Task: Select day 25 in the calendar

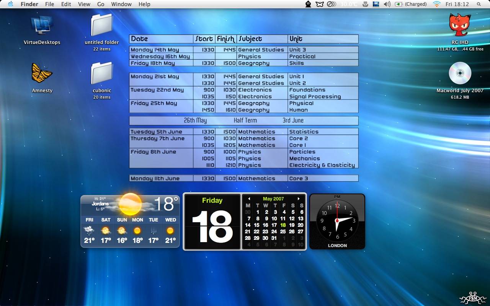Action: (x=283, y=231)
